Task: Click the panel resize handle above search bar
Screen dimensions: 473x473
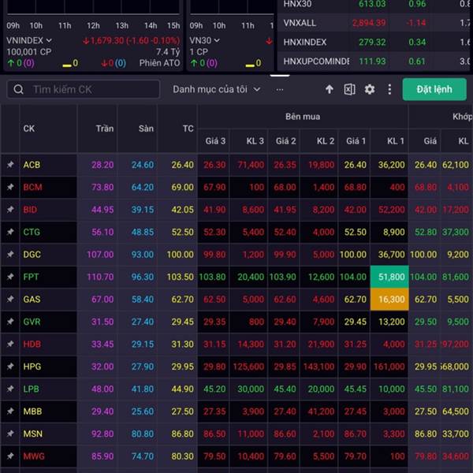Action: [x=280, y=76]
